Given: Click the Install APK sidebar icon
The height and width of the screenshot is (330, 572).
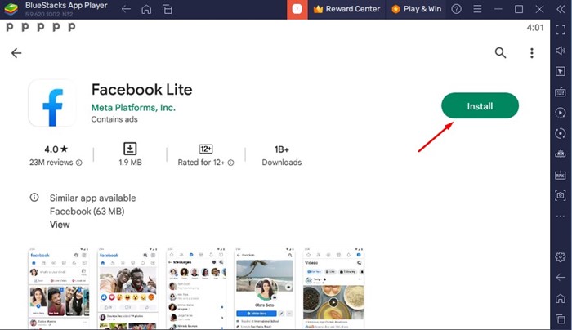Looking at the screenshot, I should pyautogui.click(x=561, y=175).
